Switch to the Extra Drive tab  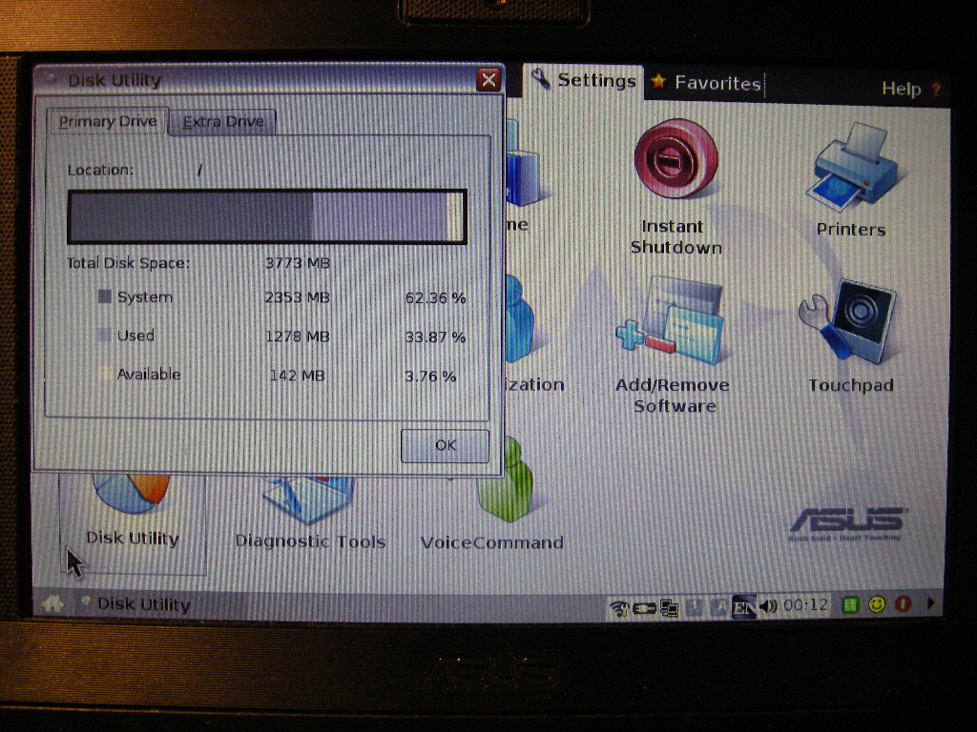pyautogui.click(x=223, y=121)
